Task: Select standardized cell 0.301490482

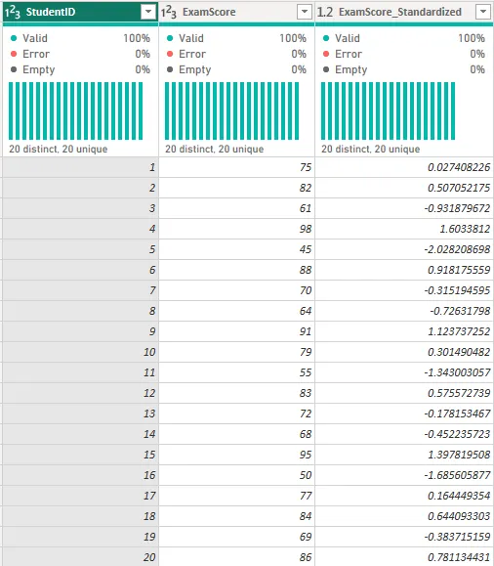Action: [404, 352]
